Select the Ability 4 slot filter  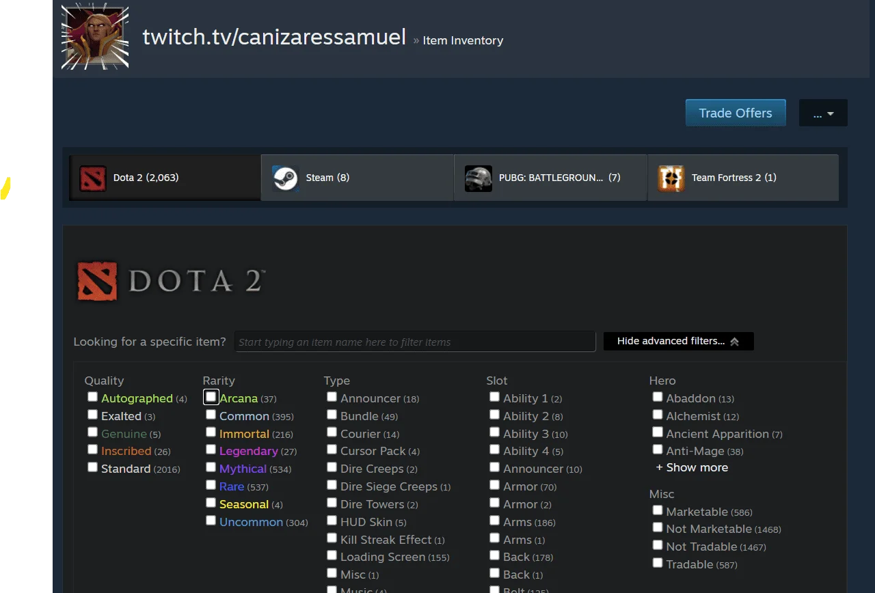click(x=494, y=450)
